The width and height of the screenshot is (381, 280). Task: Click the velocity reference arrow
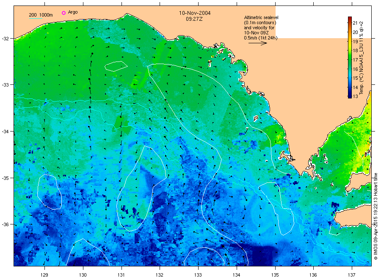coord(257,43)
